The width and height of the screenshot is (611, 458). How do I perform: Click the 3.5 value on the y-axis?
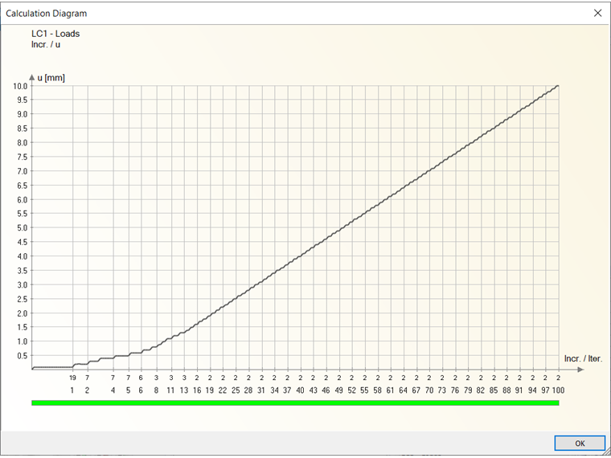[23, 271]
